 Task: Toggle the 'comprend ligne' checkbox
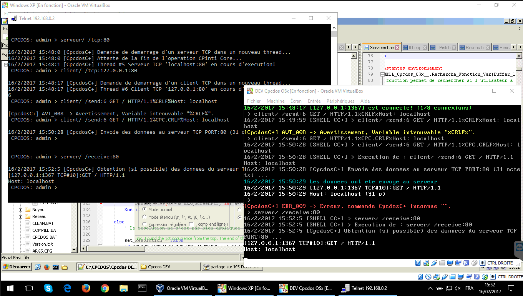tap(191, 224)
